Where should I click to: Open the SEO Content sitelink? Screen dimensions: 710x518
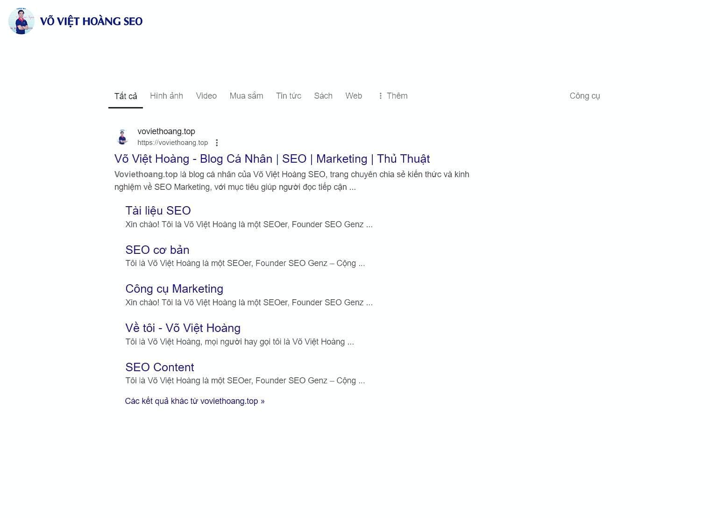pyautogui.click(x=159, y=367)
